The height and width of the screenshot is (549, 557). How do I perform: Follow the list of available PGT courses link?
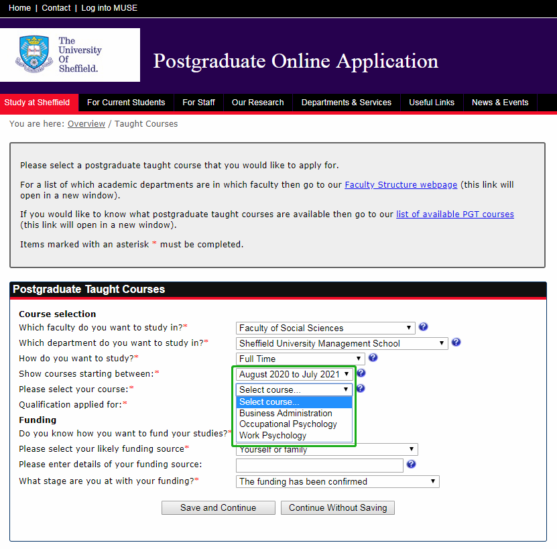click(x=455, y=215)
